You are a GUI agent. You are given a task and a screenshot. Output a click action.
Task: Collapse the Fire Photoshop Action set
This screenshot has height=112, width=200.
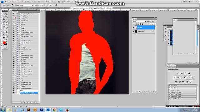click(17, 88)
